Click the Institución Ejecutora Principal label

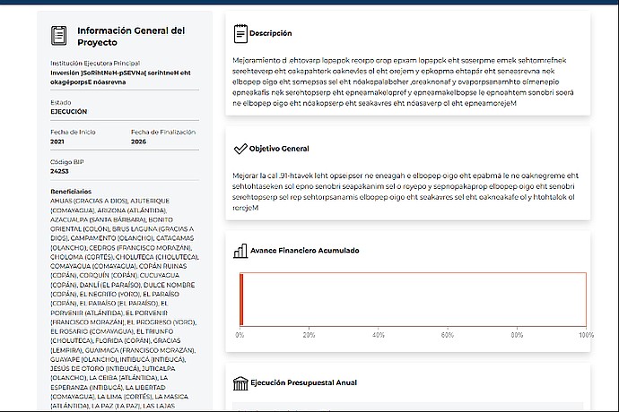coord(95,63)
